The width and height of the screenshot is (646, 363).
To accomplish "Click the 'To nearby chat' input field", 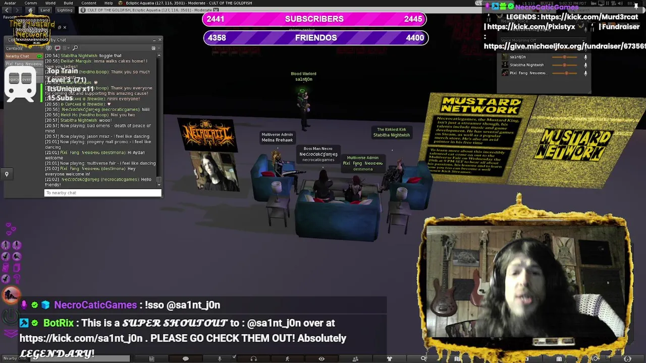I will point(103,193).
